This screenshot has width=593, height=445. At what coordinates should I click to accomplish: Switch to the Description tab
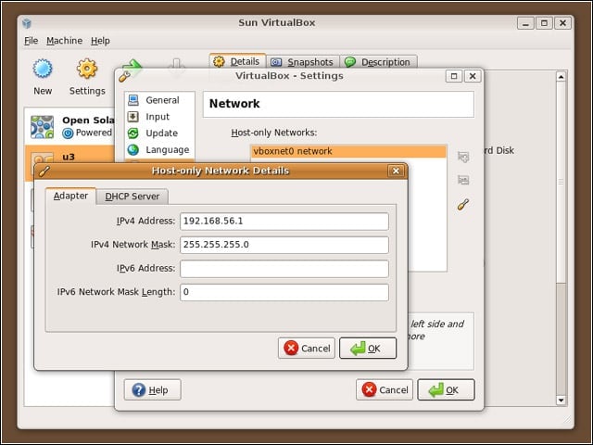click(x=378, y=62)
